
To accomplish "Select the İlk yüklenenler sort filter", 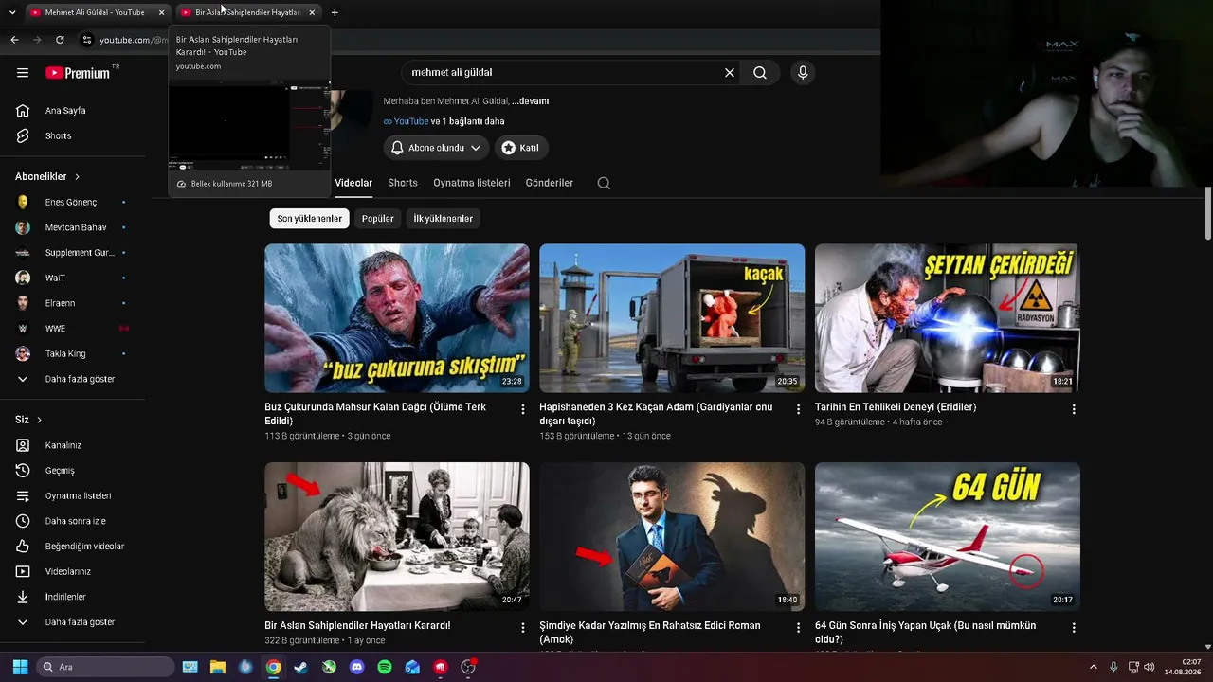I will tap(443, 219).
